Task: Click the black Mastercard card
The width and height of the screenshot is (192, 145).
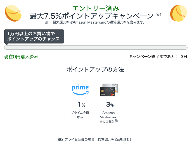Action: (x=107, y=91)
